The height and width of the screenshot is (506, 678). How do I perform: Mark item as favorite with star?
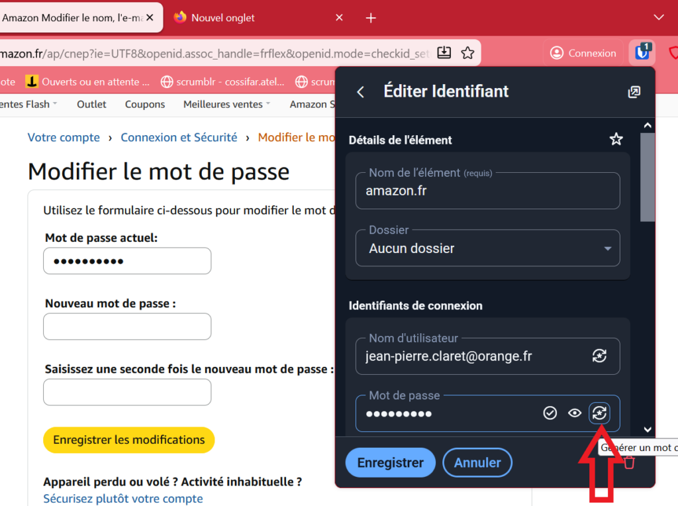[616, 139]
